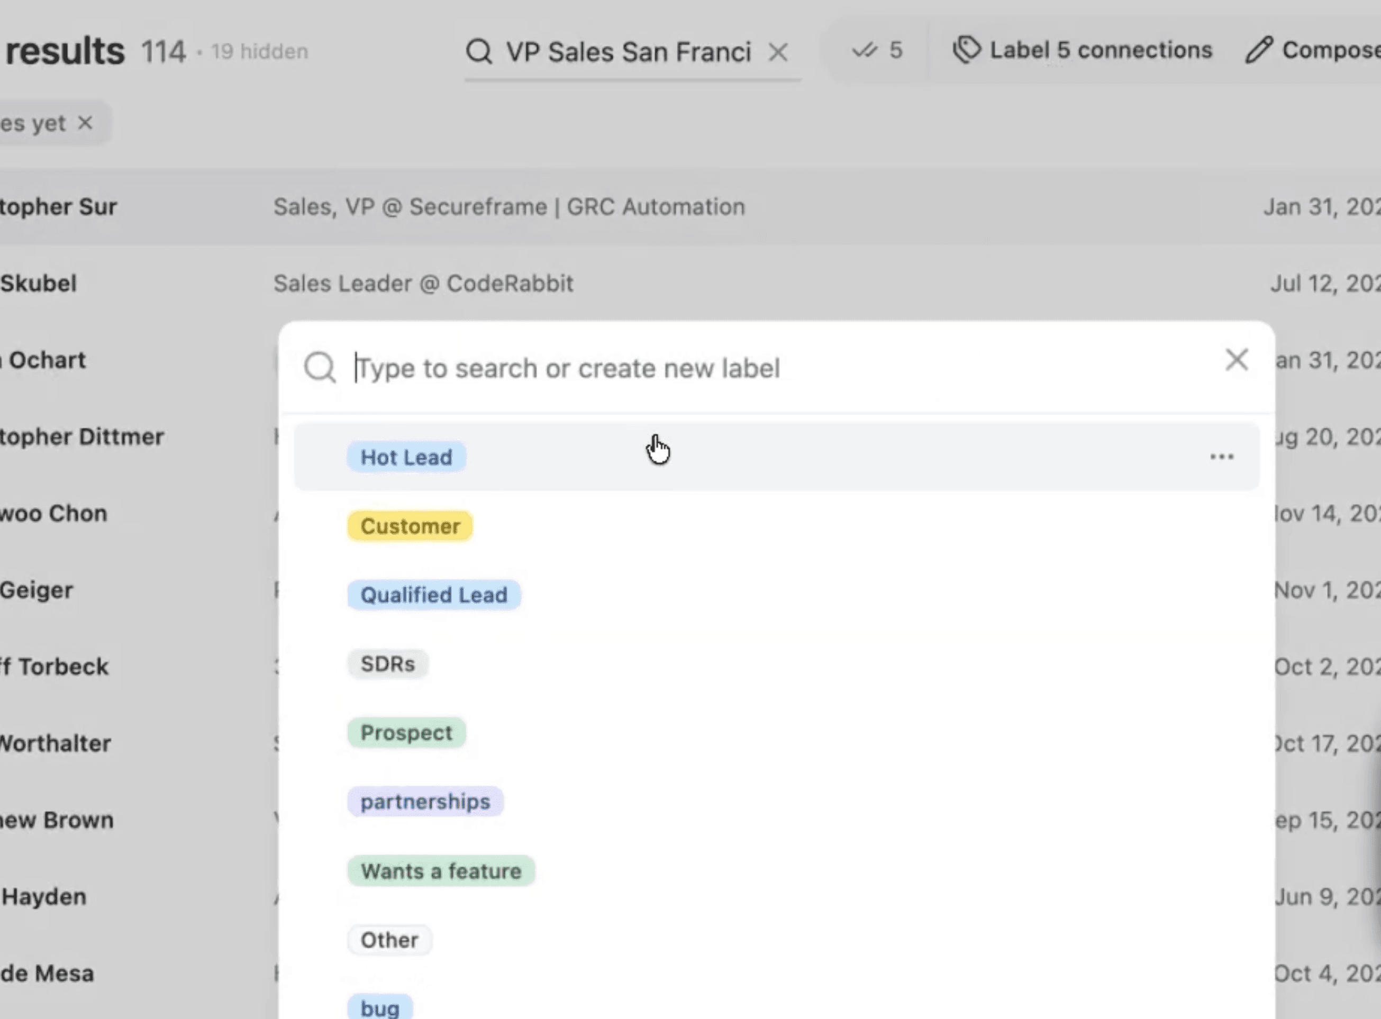The width and height of the screenshot is (1381, 1019).
Task: Pick the partnerships label
Action: tap(425, 802)
